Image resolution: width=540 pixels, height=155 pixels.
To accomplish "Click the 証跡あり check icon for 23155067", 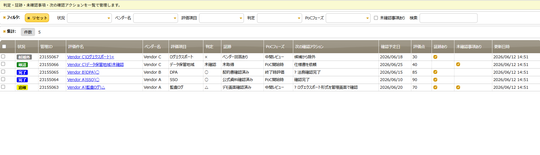I will coord(435,57).
